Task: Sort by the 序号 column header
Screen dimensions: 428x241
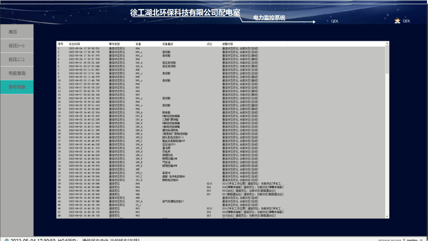Action: pos(62,44)
